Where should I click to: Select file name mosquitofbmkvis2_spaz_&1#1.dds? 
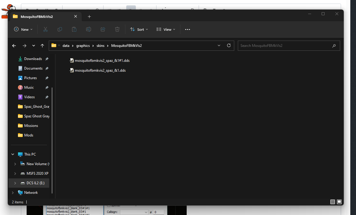(102, 61)
